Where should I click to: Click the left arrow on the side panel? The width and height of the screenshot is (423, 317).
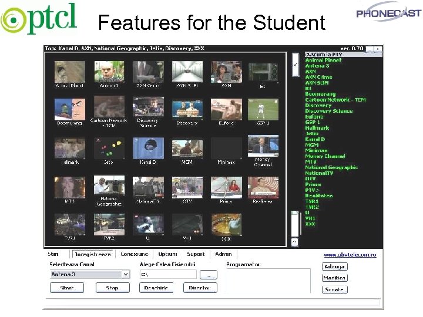coord(296,65)
